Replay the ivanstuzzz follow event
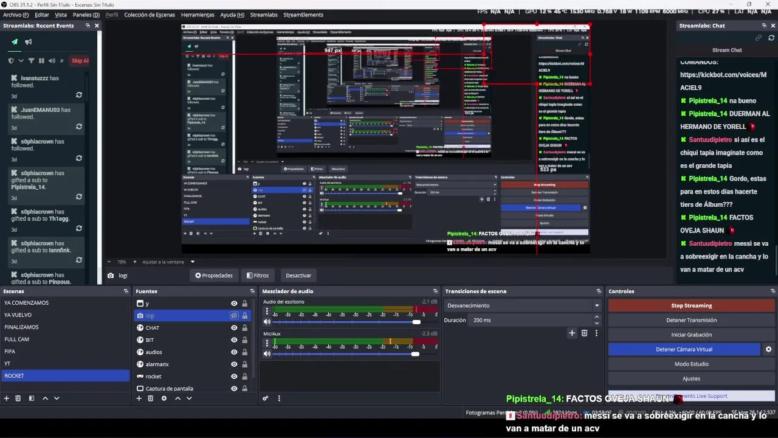 click(x=79, y=95)
